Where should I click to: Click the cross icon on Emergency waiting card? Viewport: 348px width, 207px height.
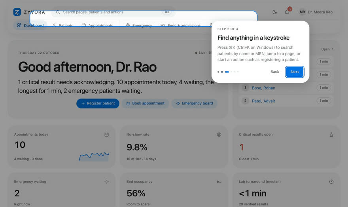coord(106,182)
